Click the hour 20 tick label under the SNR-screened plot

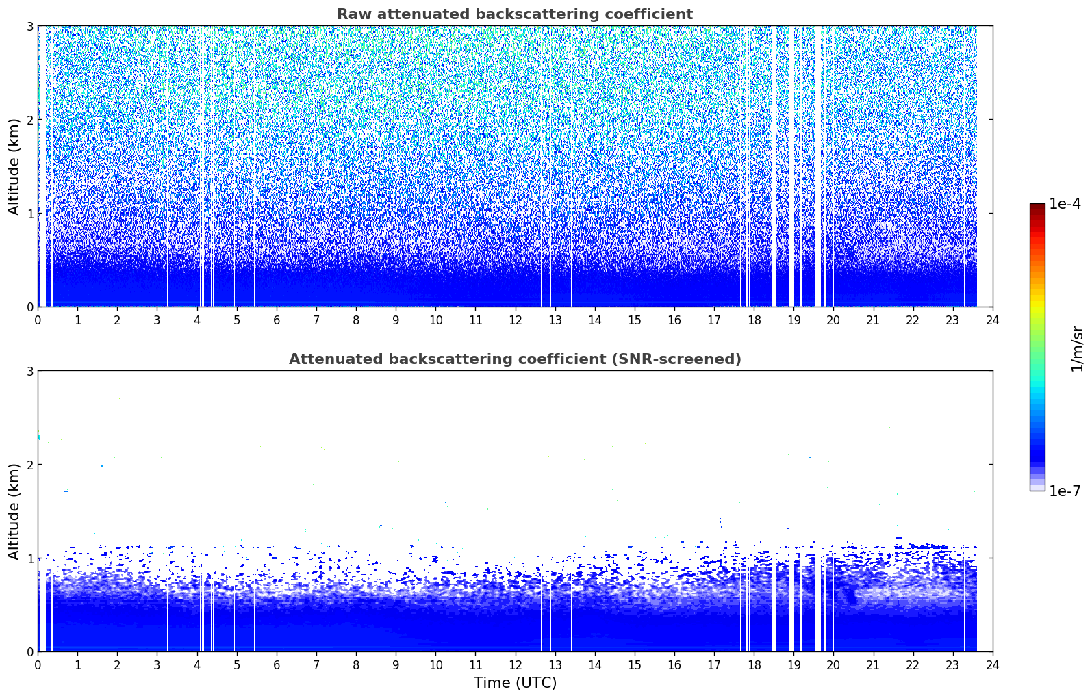[x=833, y=665]
